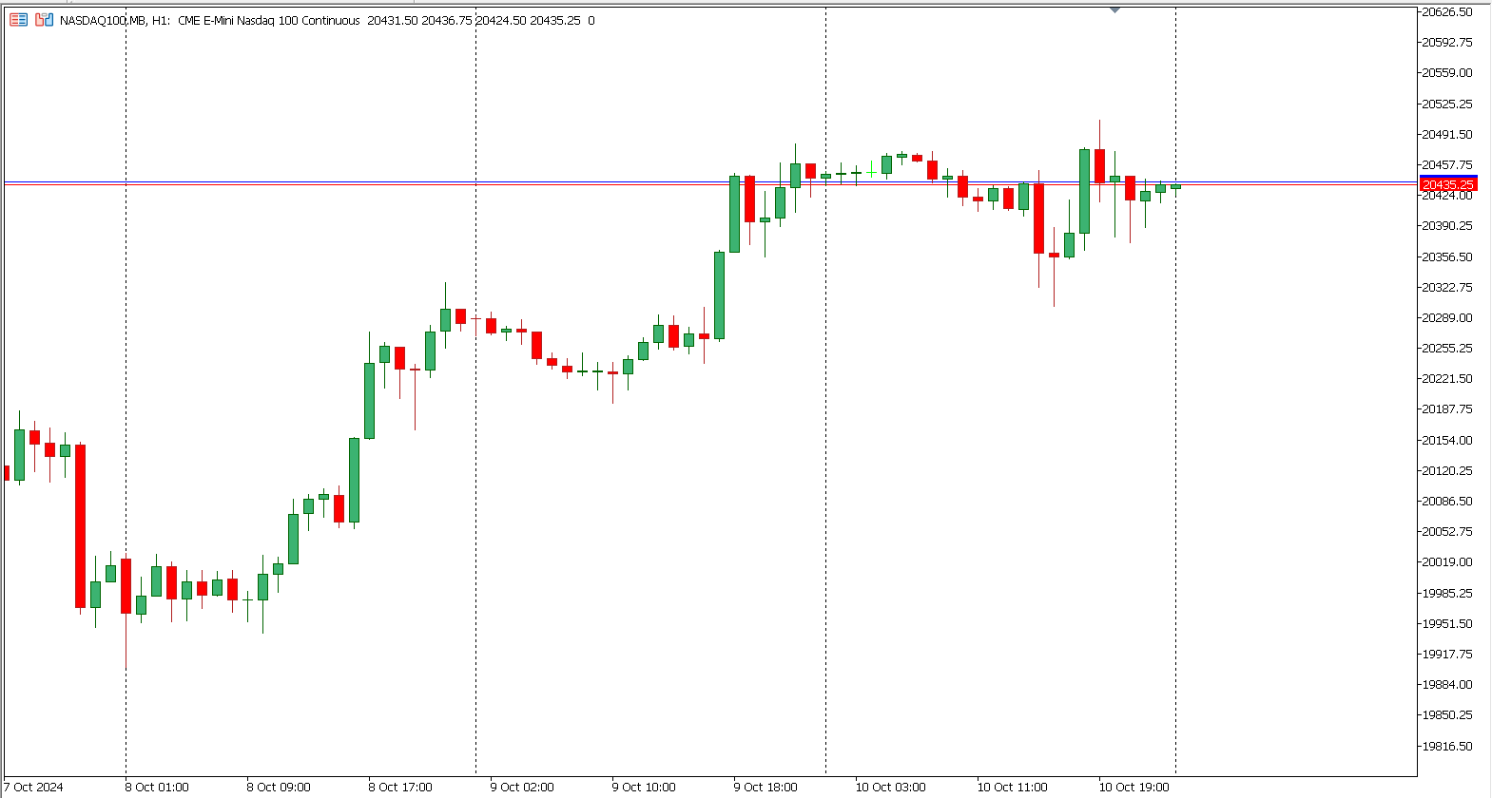Screen dimensions: 1492x798
Task: Click the '8 Oct 17:00' time axis label
Action: [400, 787]
